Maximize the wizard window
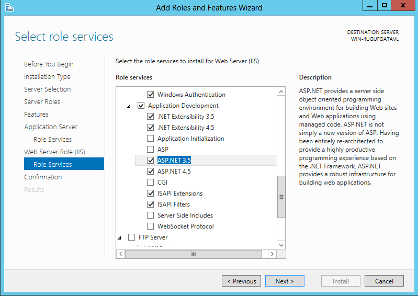418x296 pixels. (384, 5)
